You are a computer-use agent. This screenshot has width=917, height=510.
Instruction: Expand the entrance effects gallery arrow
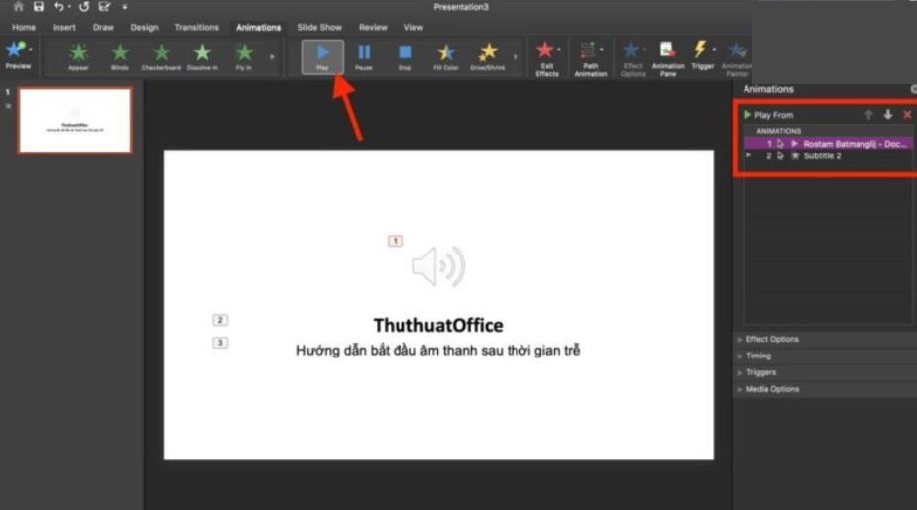tap(272, 57)
